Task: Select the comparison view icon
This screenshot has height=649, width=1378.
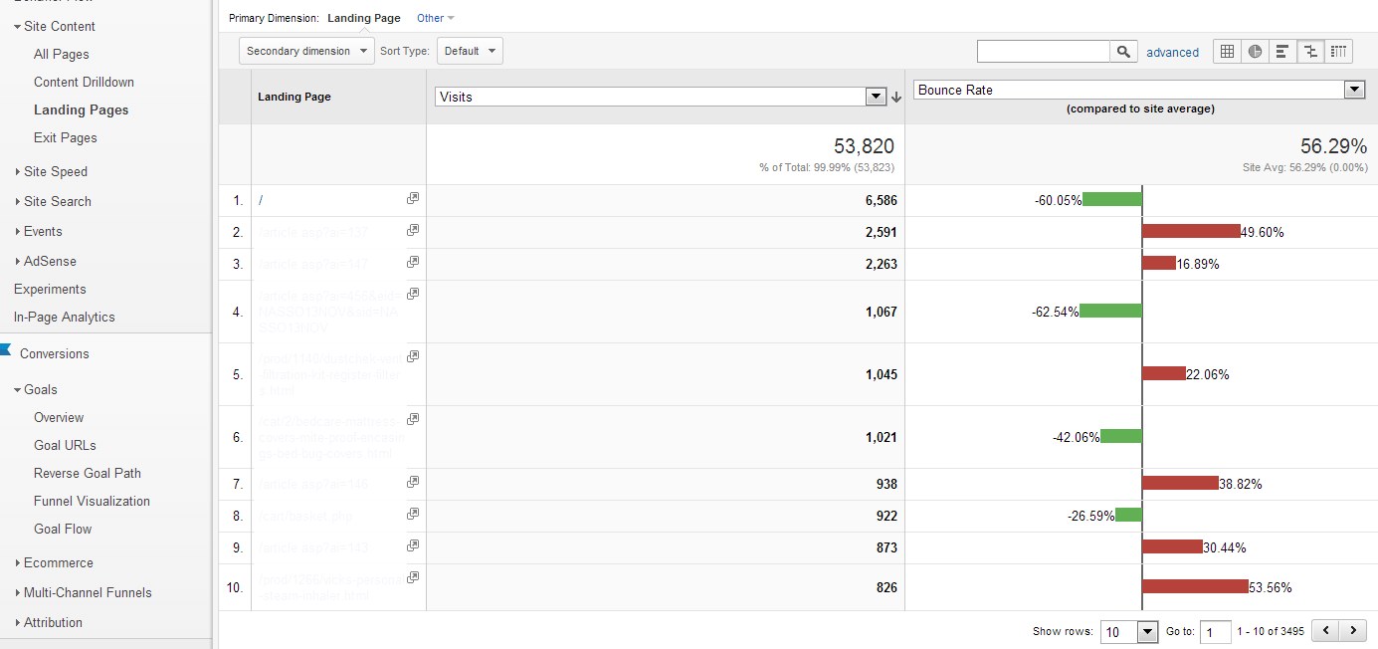Action: [x=1310, y=52]
